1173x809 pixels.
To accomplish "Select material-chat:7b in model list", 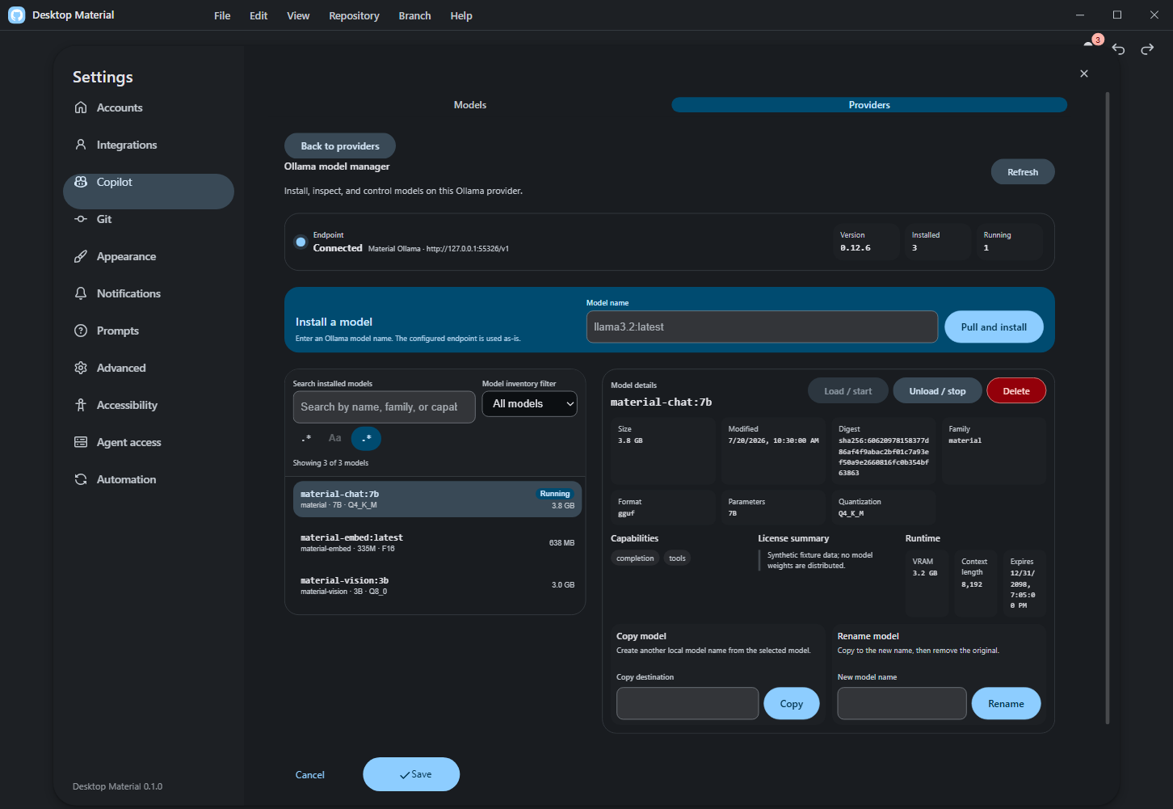I will point(437,499).
